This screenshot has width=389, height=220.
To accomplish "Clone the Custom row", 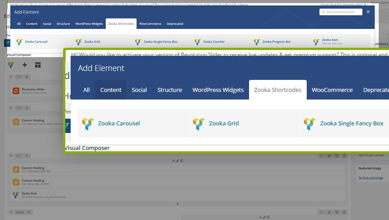I will click(337, 212).
